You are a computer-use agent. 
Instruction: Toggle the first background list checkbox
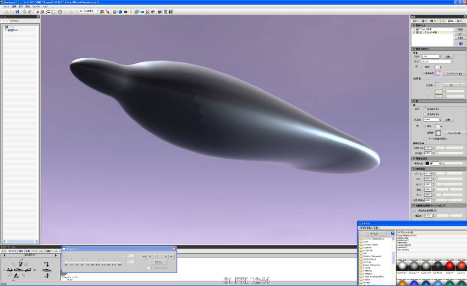tap(414, 29)
